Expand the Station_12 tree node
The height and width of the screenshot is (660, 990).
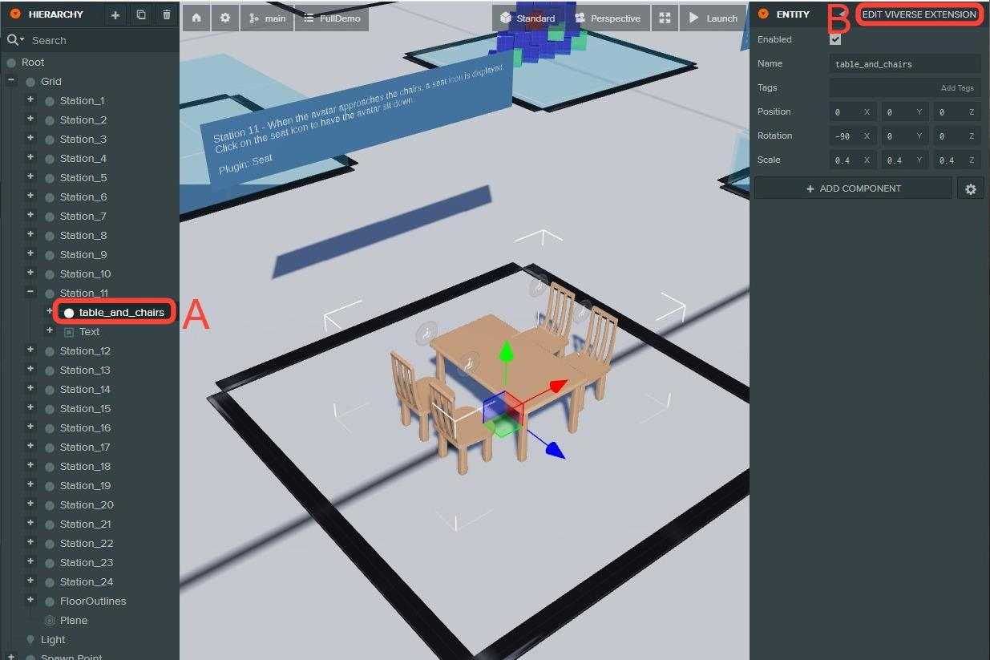pos(30,350)
